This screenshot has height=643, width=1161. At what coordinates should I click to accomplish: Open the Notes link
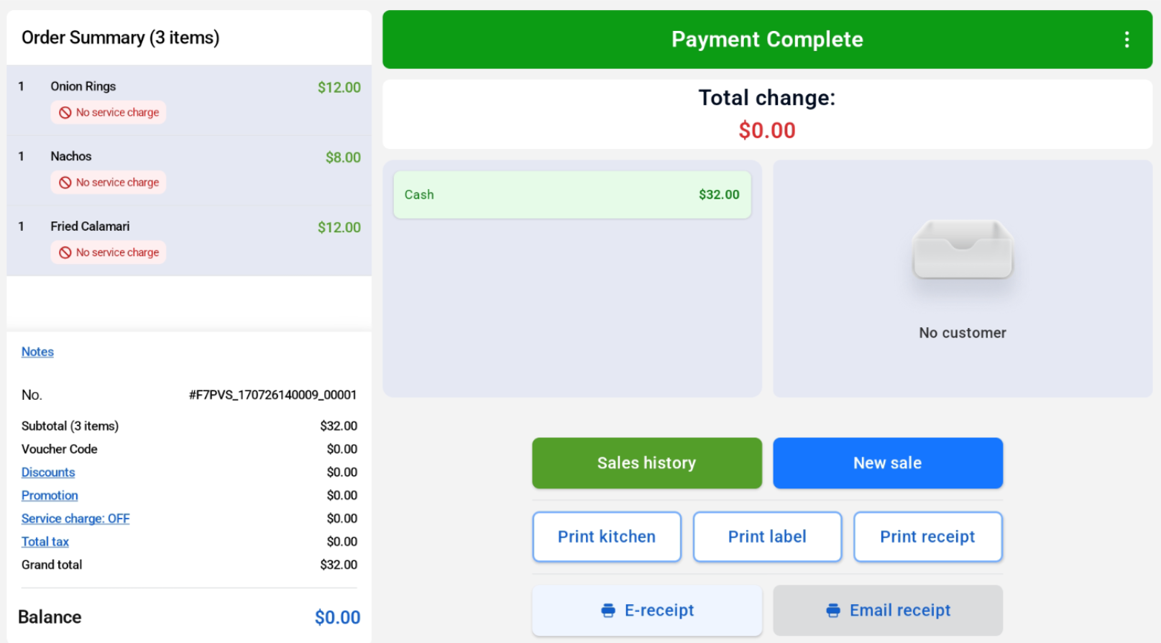tap(37, 352)
